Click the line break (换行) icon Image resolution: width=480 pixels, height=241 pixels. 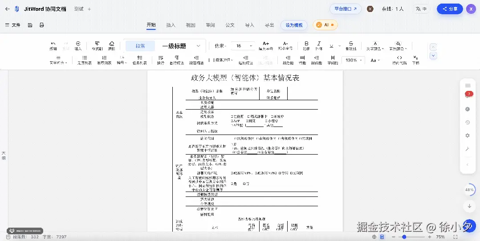161,60
